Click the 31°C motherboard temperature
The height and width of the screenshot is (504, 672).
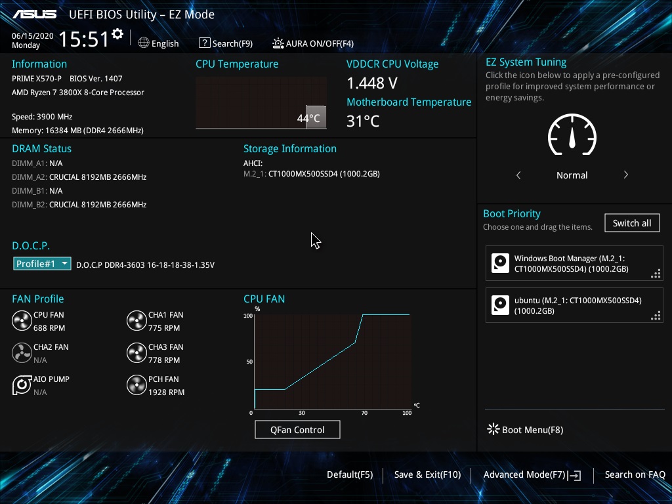(x=363, y=121)
